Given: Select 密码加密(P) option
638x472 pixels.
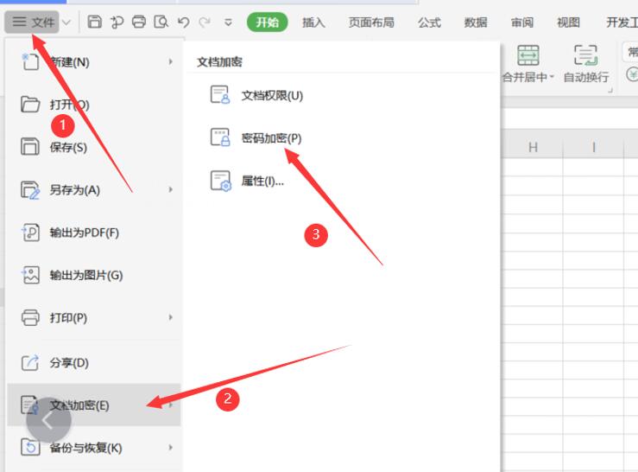Looking at the screenshot, I should 271,138.
